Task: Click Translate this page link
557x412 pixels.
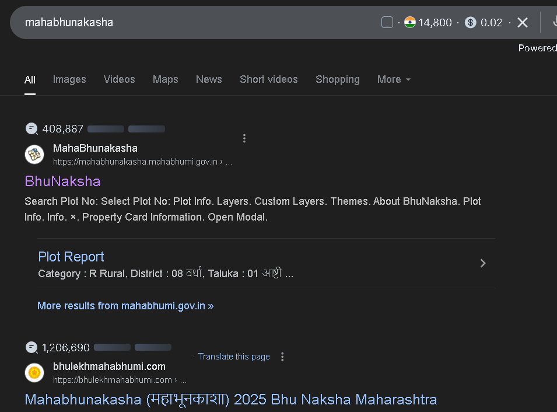Action: tap(234, 357)
